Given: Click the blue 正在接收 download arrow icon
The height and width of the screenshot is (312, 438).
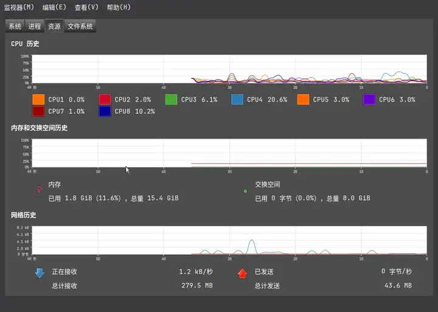Looking at the screenshot, I should click(40, 273).
